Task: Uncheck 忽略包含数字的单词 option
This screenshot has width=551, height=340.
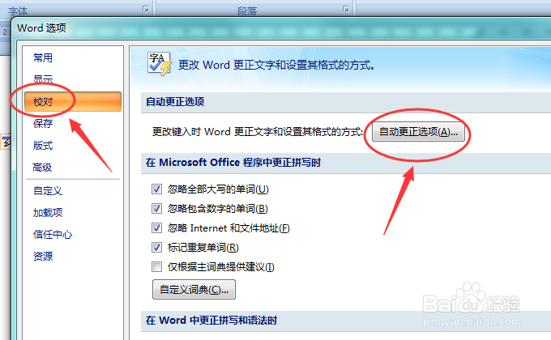Action: (x=156, y=209)
